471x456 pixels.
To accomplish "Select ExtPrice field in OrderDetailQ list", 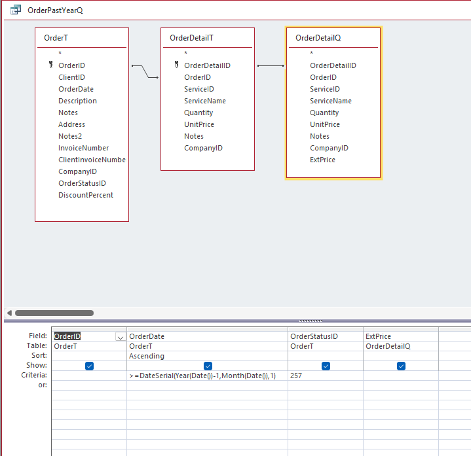I will [x=322, y=160].
